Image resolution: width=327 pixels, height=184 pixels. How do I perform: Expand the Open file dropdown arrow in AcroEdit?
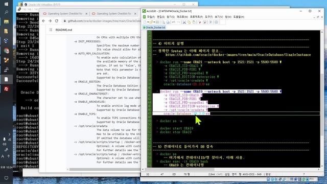(154, 22)
